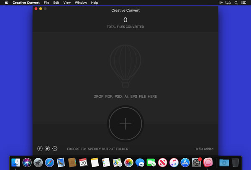Open News app in the Dock

pyautogui.click(x=162, y=162)
